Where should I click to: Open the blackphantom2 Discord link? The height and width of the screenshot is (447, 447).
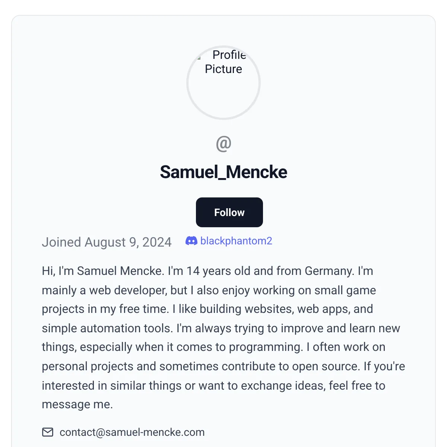click(236, 241)
